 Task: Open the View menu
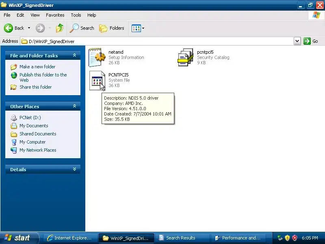(x=35, y=15)
